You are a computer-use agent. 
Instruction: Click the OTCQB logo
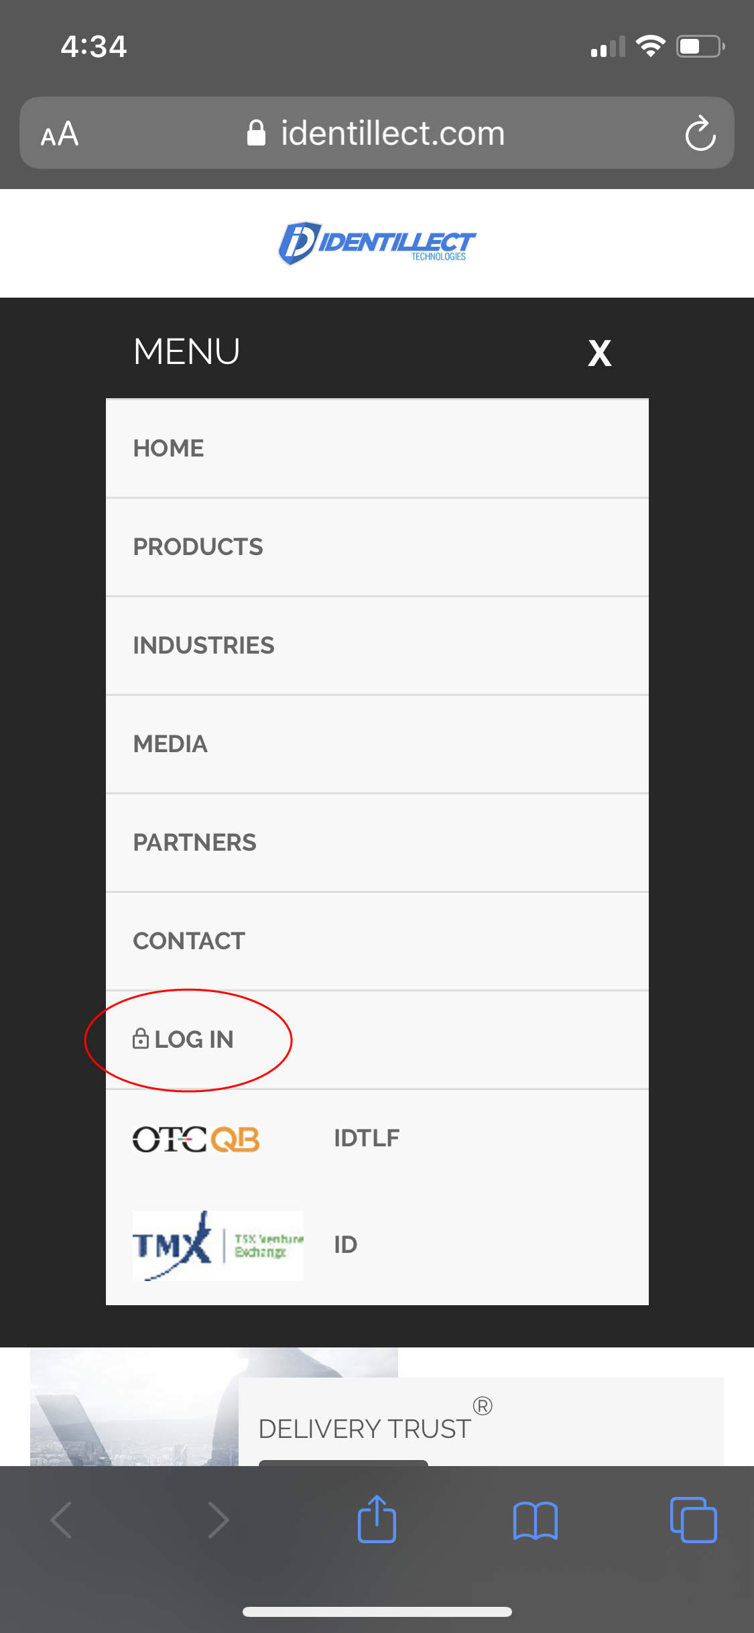[196, 1139]
